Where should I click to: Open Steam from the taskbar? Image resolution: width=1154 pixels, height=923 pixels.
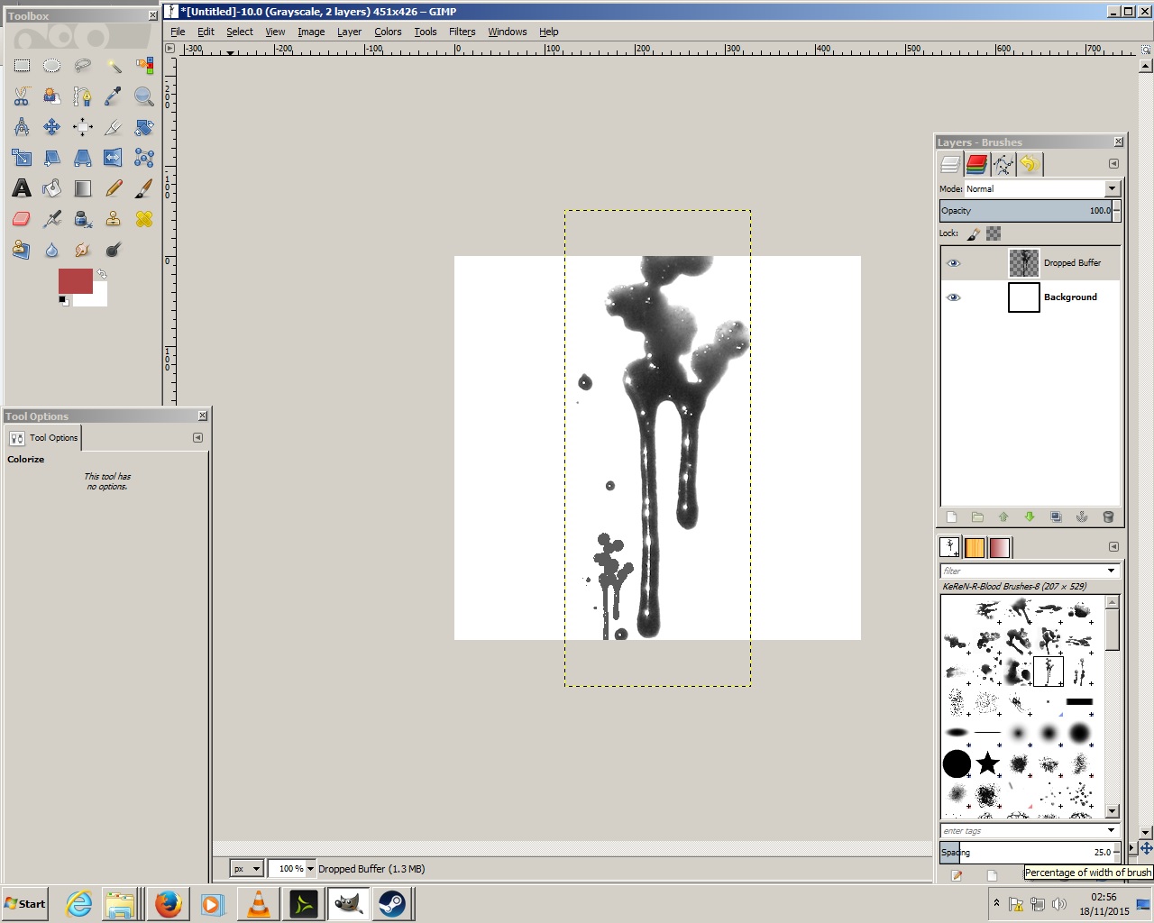point(391,904)
